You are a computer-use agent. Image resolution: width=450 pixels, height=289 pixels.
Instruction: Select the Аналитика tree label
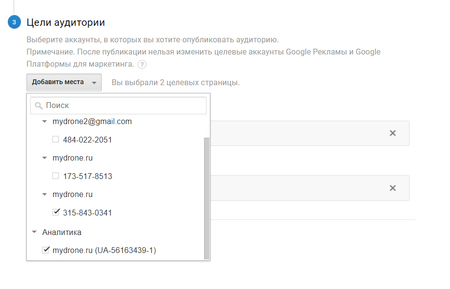tap(62, 233)
